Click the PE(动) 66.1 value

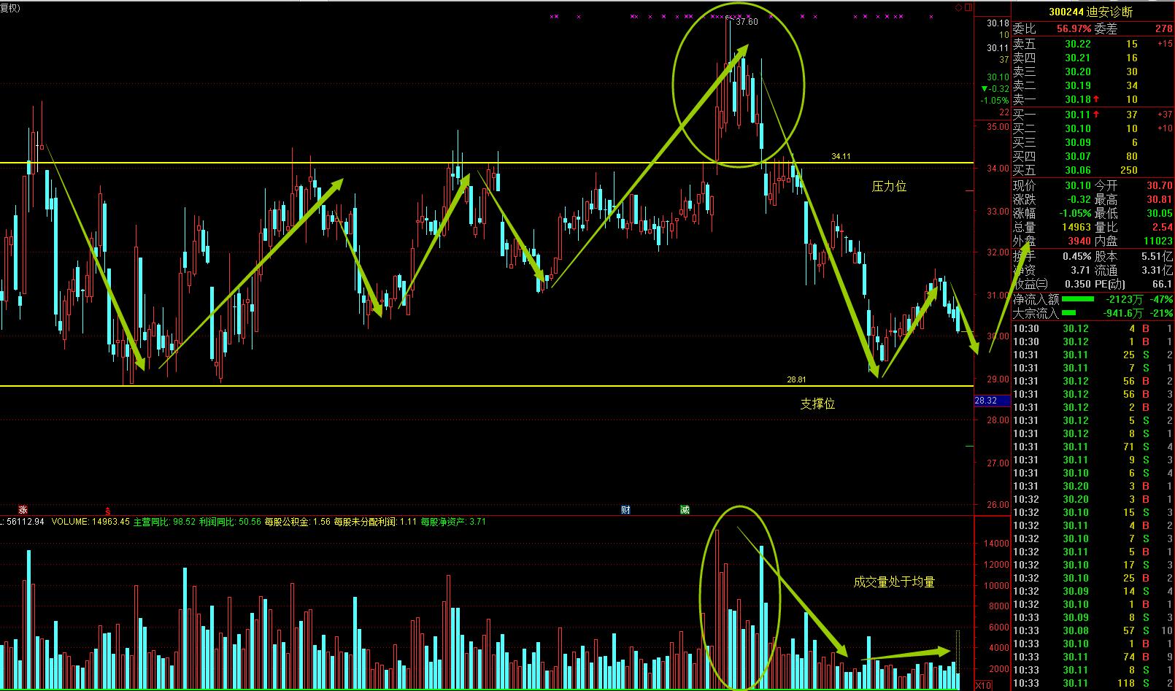pyautogui.click(x=1163, y=284)
